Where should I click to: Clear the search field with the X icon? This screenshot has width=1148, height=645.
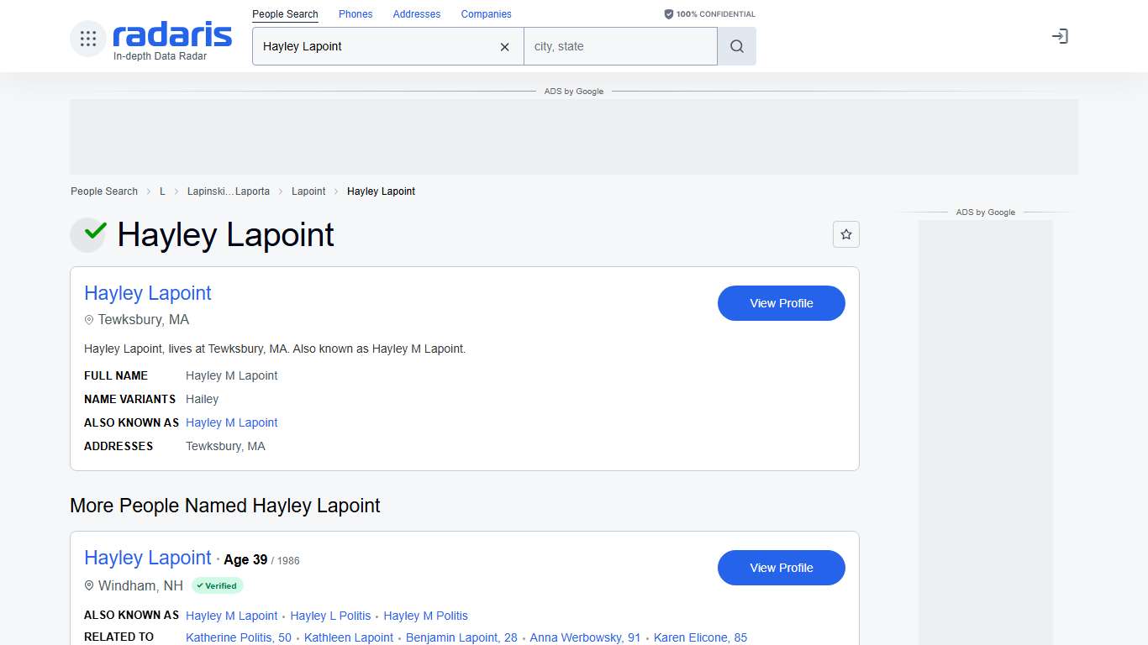(x=504, y=47)
